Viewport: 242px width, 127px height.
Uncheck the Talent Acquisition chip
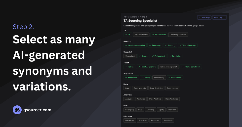[147, 67]
